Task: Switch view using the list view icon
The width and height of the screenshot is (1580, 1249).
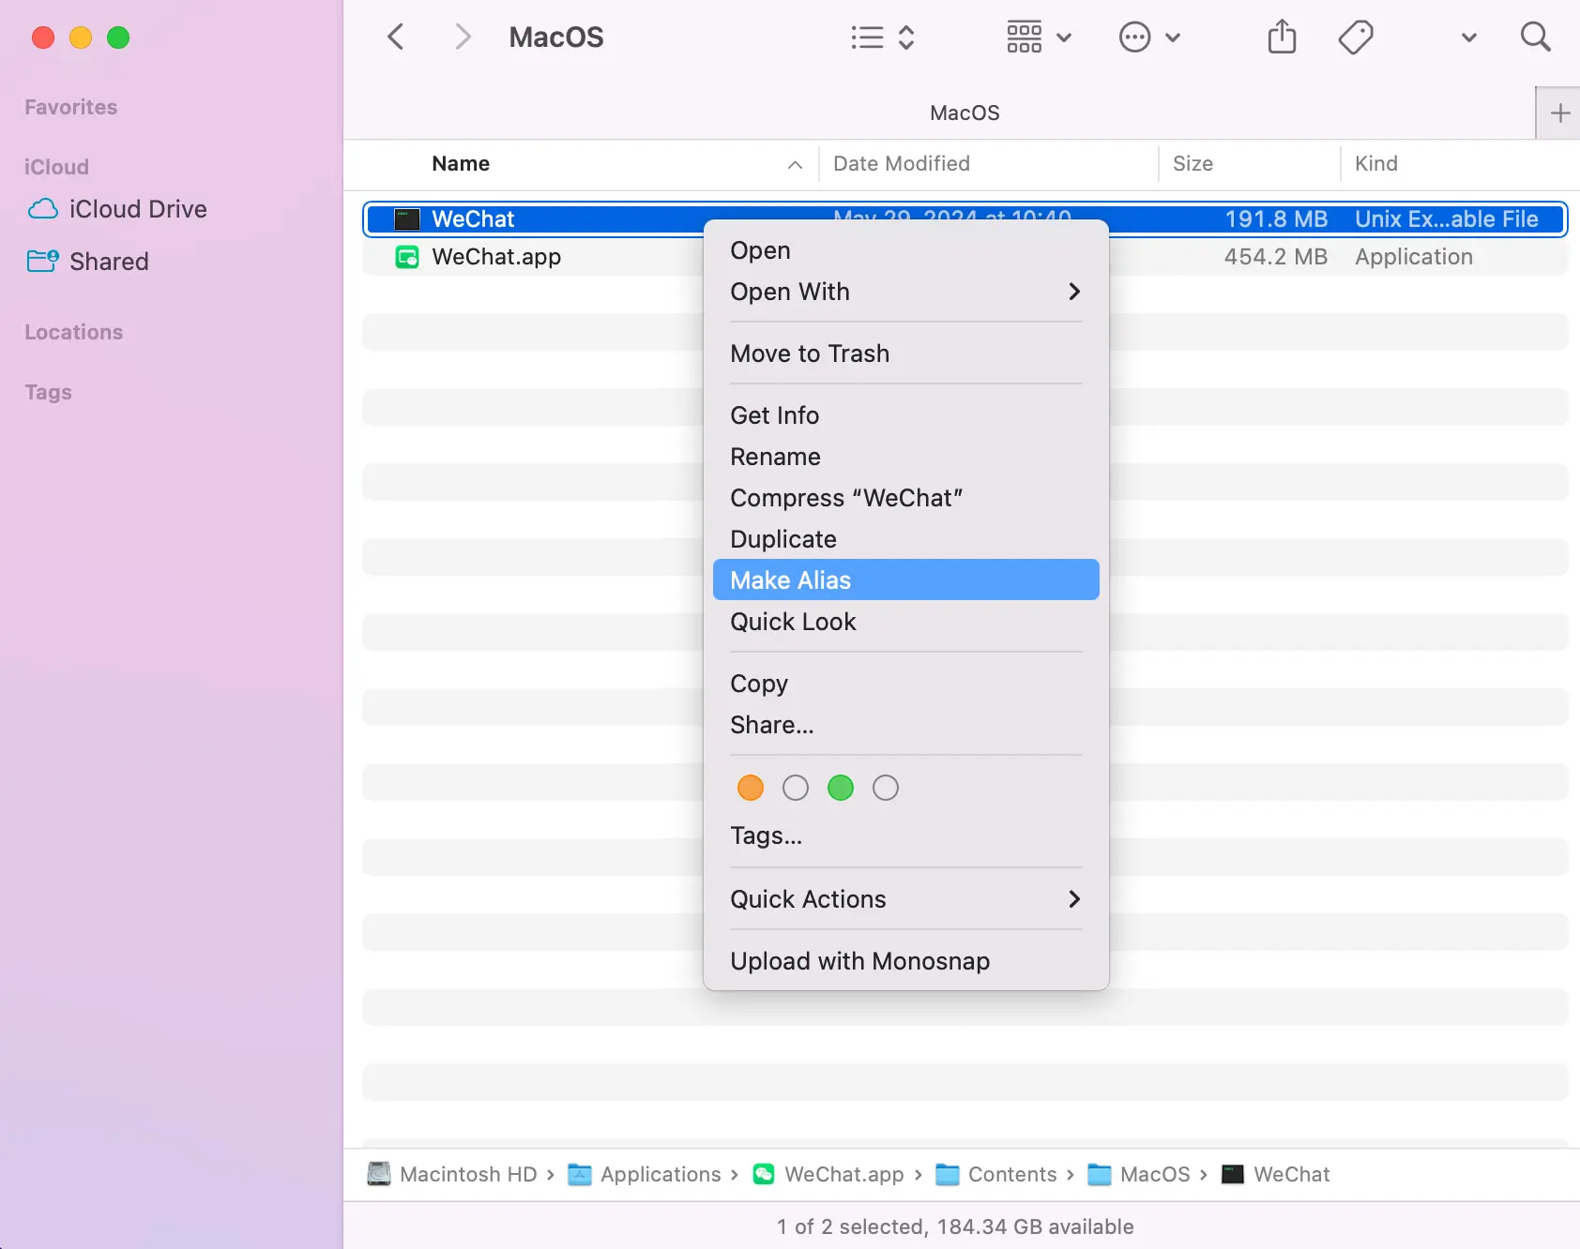Action: (867, 38)
